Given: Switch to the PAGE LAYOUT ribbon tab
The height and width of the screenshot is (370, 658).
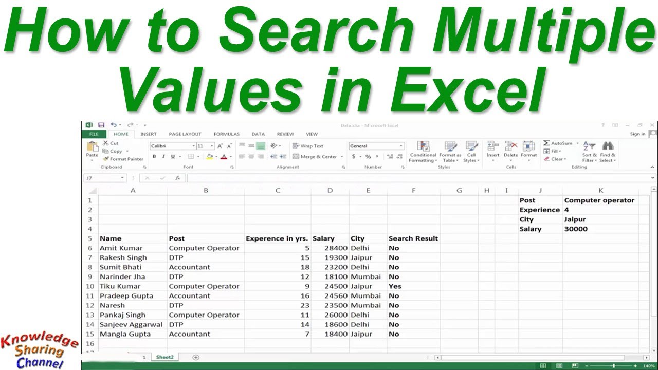Looking at the screenshot, I should 185,134.
